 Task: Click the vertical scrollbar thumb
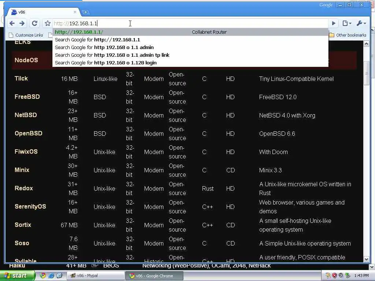click(x=366, y=73)
